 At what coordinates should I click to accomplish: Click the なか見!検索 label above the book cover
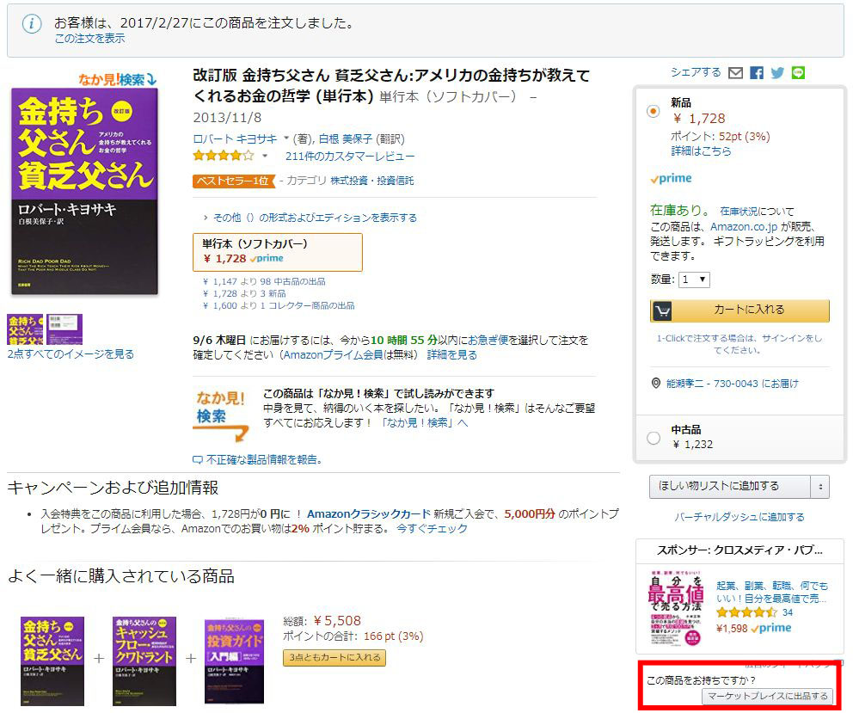118,79
